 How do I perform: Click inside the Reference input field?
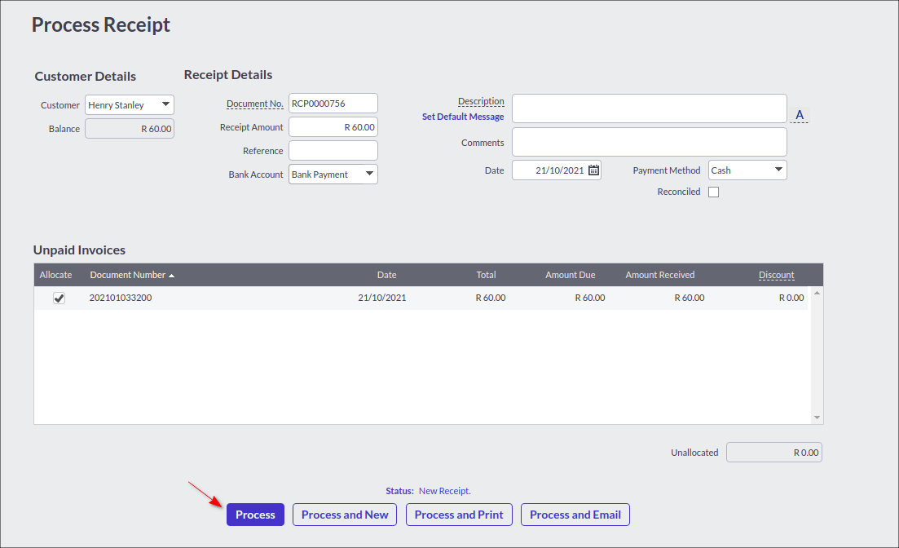pyautogui.click(x=333, y=150)
